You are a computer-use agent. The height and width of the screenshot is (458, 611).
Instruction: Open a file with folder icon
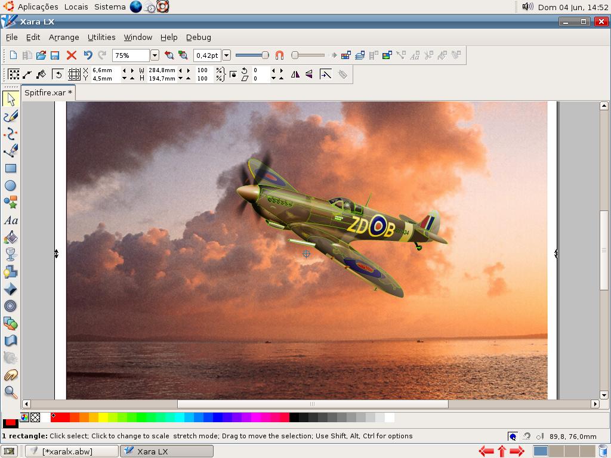tap(41, 55)
